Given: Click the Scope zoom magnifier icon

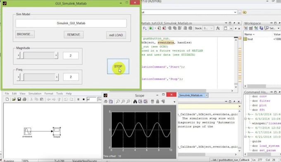Looking at the screenshot, I should pos(118,101).
